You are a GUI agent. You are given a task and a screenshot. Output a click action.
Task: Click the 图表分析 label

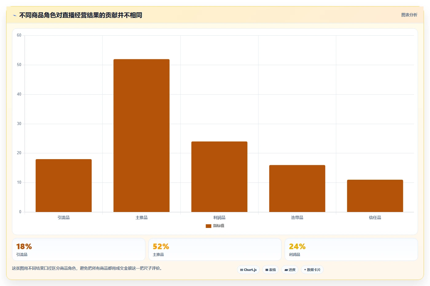coord(409,15)
